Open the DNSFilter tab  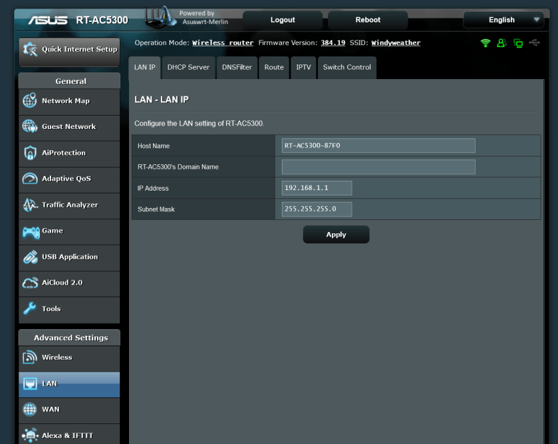coord(237,67)
